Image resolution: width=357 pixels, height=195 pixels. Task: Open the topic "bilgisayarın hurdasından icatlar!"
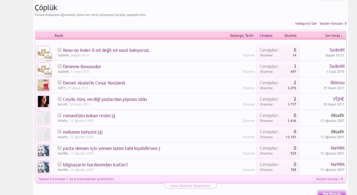pyautogui.click(x=95, y=164)
